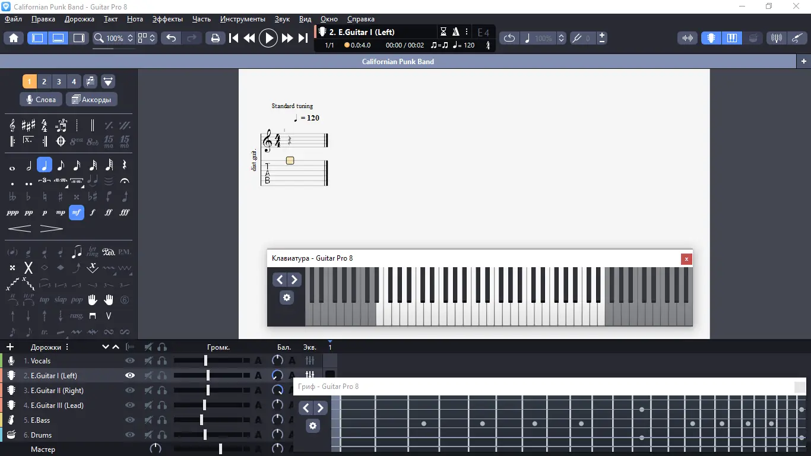Jump to the first bar
This screenshot has height=456, width=811.
coord(234,38)
